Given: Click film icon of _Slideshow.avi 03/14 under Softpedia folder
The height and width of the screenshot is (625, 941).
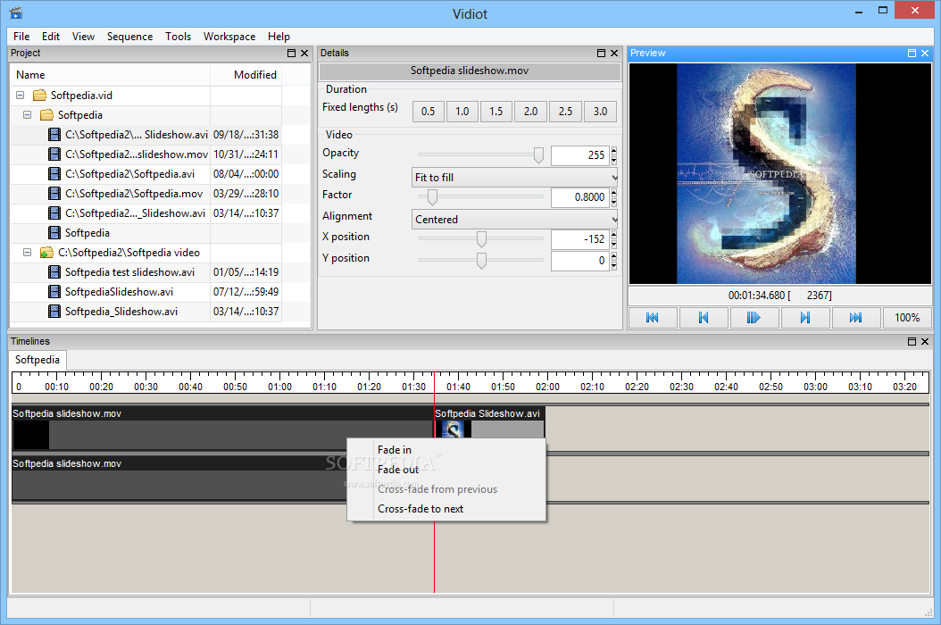Looking at the screenshot, I should point(54,213).
